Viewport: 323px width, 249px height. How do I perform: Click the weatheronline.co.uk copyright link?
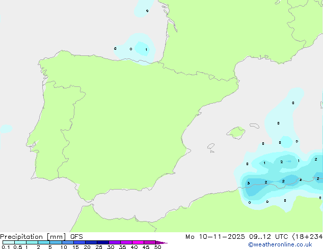[x=280, y=244]
